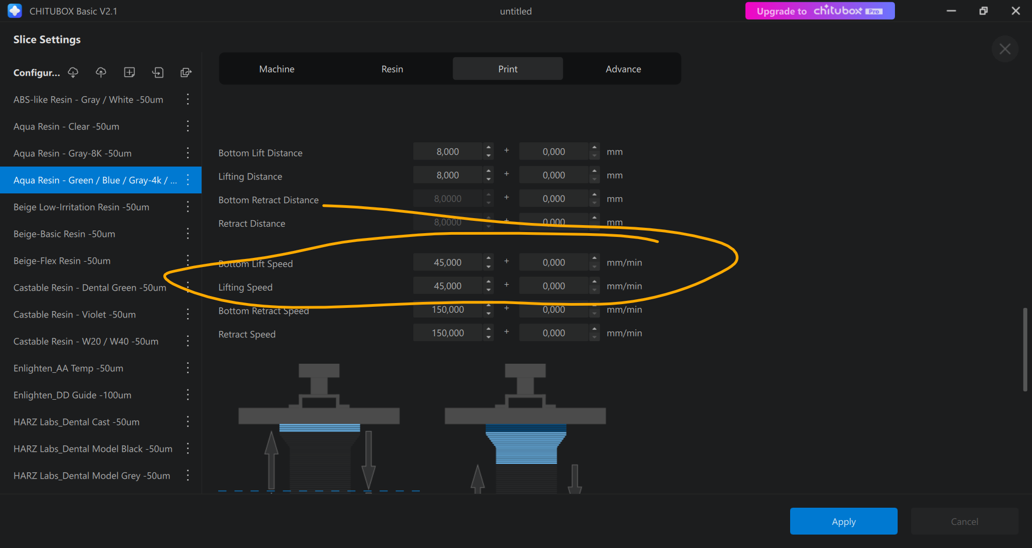Click the Bottom Lift Distance second value field
Image resolution: width=1032 pixels, height=548 pixels.
point(554,152)
